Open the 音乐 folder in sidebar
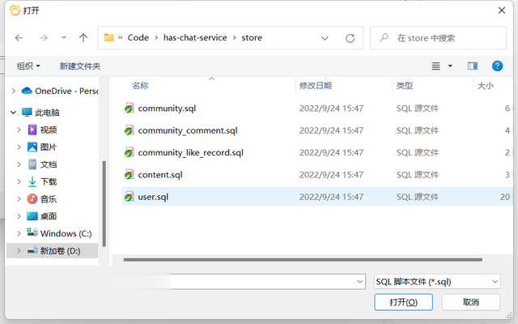The width and height of the screenshot is (518, 324). tap(42, 199)
